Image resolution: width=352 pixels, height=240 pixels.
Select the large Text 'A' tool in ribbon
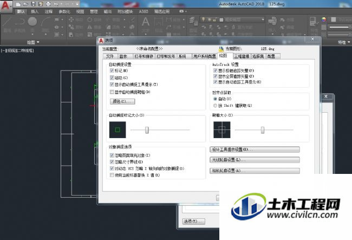(146, 22)
